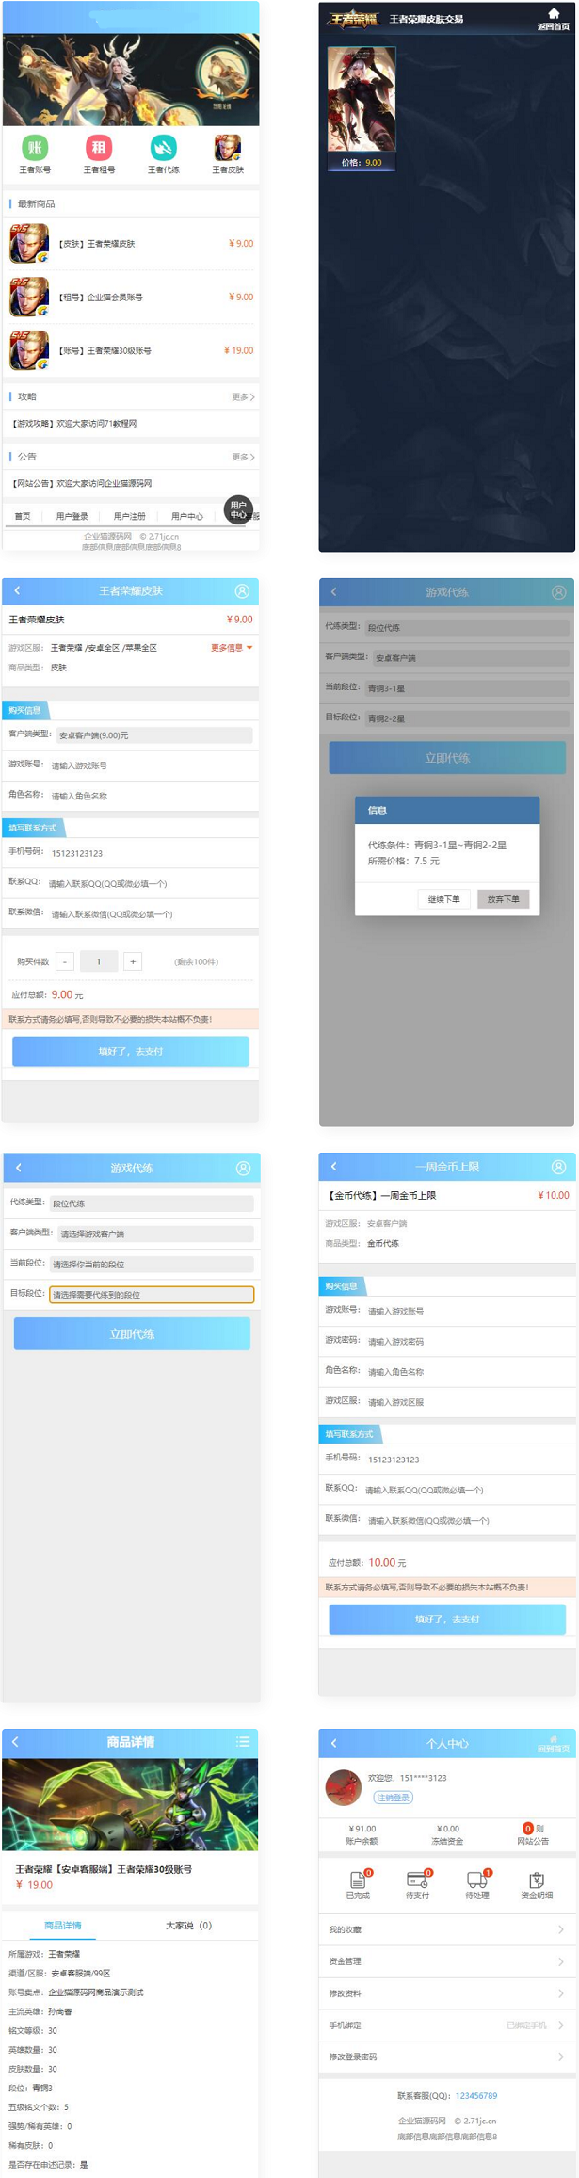This screenshot has width=579, height=2178.
Task: Open 请选择游戏客户端 dropdown
Action: click(155, 1233)
